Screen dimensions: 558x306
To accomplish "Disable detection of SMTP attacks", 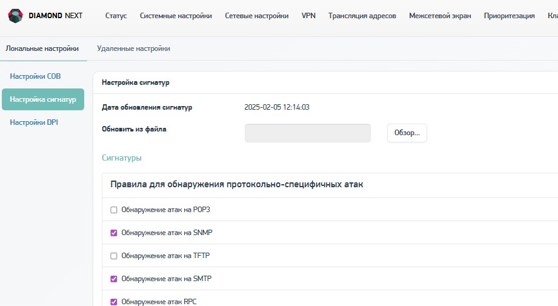I will click(x=113, y=279).
